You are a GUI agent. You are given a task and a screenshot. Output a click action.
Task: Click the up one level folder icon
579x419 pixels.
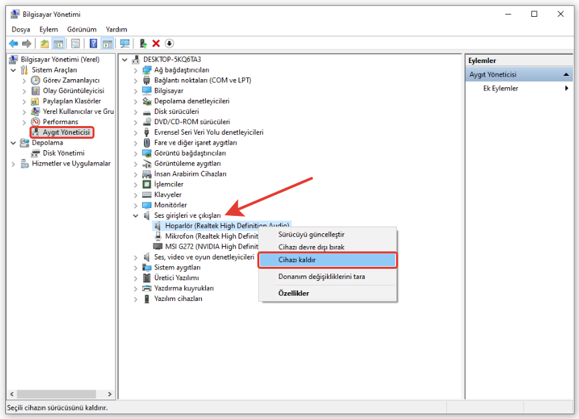(44, 44)
